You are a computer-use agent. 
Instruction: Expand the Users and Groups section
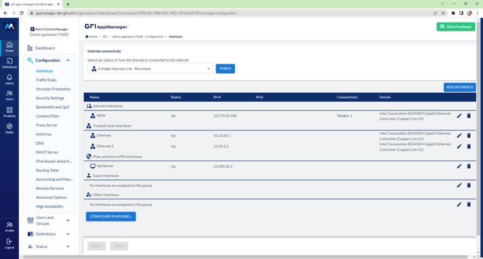point(68,220)
